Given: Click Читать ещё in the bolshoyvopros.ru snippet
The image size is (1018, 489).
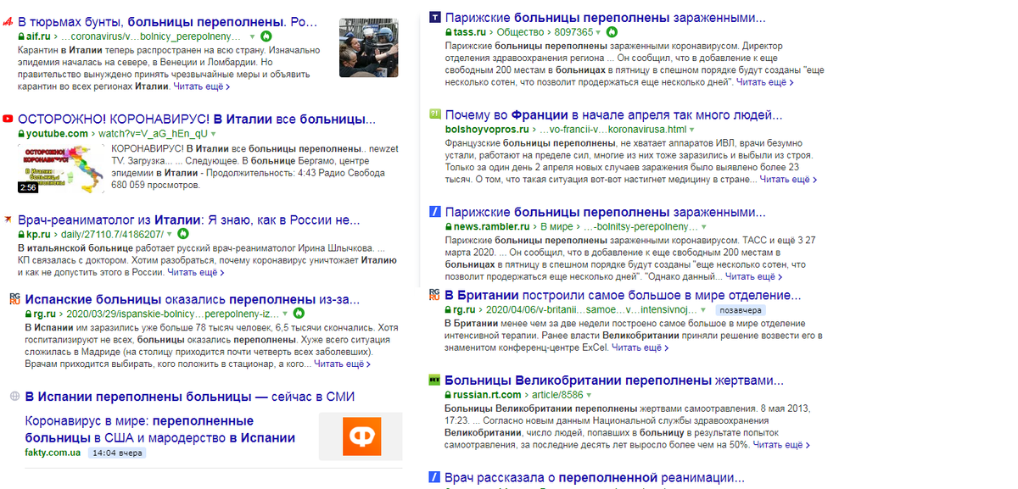Looking at the screenshot, I should tap(788, 180).
